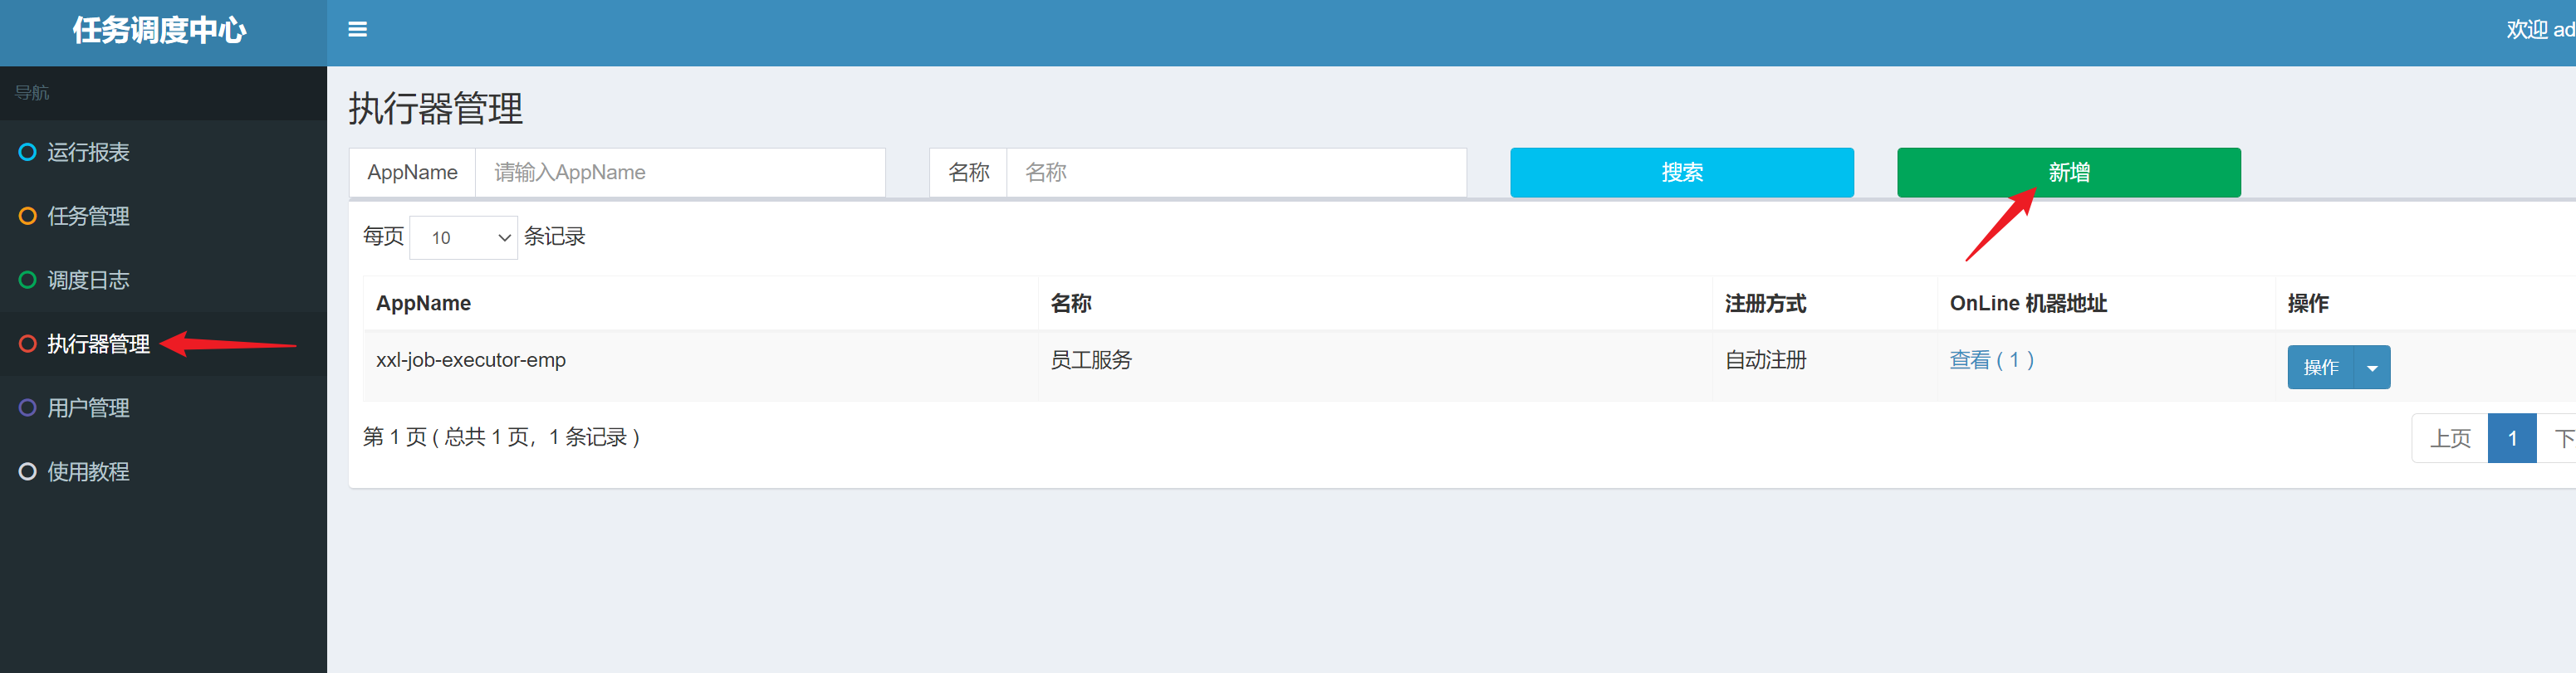
Task: Open the 查看 ( 1 ) machine address link
Action: coord(1991,360)
